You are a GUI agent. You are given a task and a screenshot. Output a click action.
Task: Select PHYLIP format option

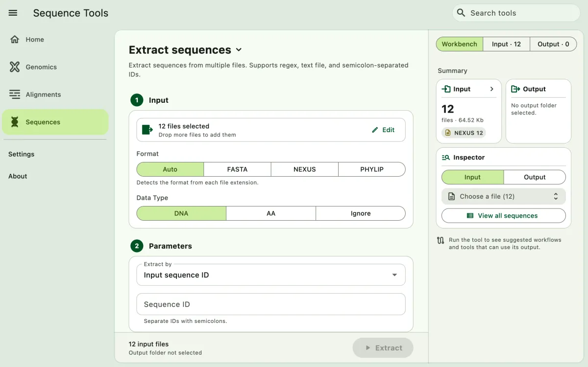(372, 169)
